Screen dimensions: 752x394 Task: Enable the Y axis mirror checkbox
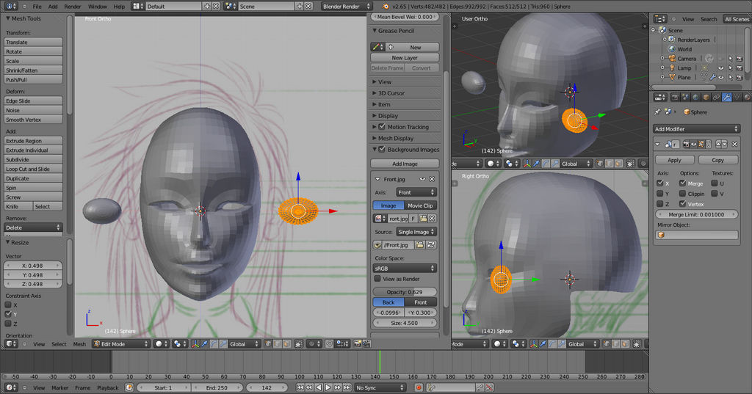660,194
